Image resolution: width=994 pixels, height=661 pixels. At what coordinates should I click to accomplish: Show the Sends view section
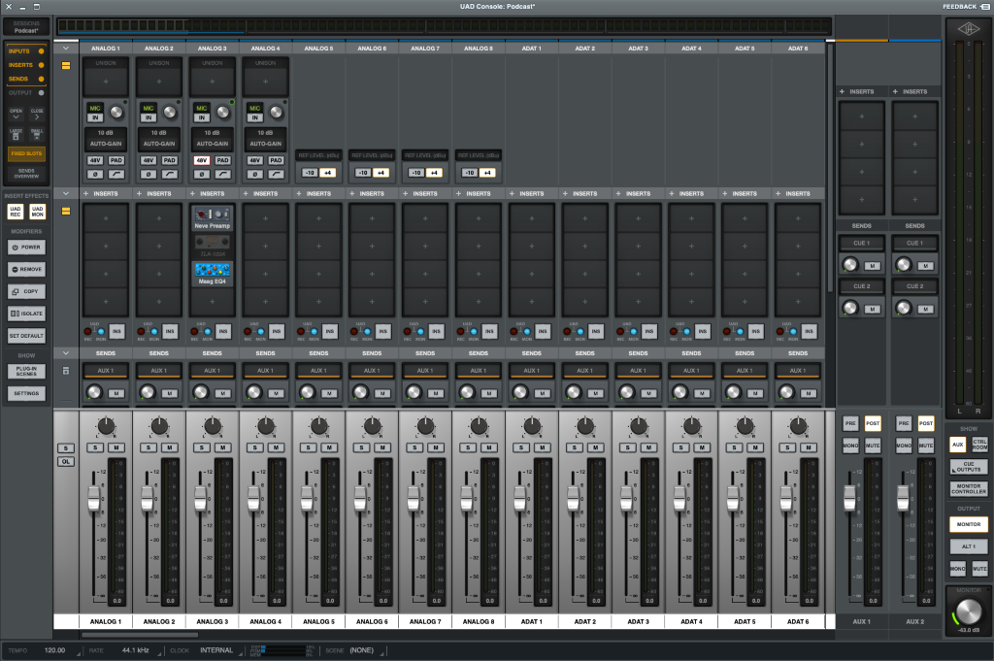(26, 79)
